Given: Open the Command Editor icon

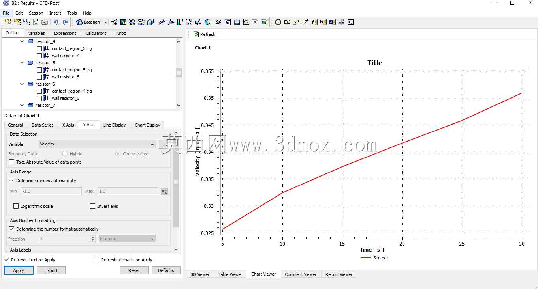Looking at the screenshot, I should (x=350, y=22).
